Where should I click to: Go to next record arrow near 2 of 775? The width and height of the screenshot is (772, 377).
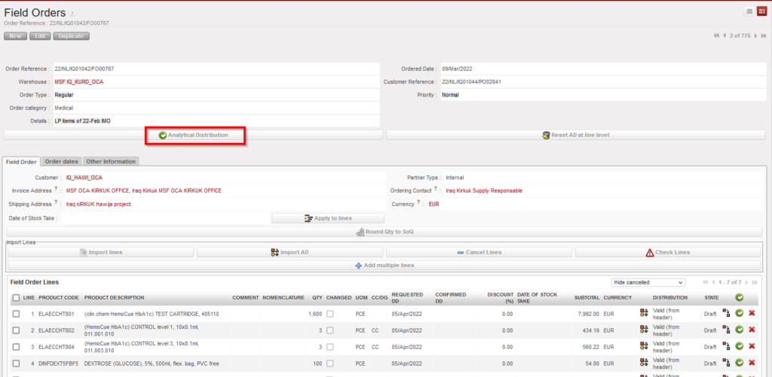[x=757, y=36]
